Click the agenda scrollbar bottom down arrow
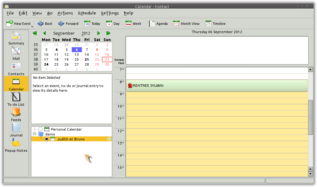The height and width of the screenshot is (187, 317). tap(311, 174)
